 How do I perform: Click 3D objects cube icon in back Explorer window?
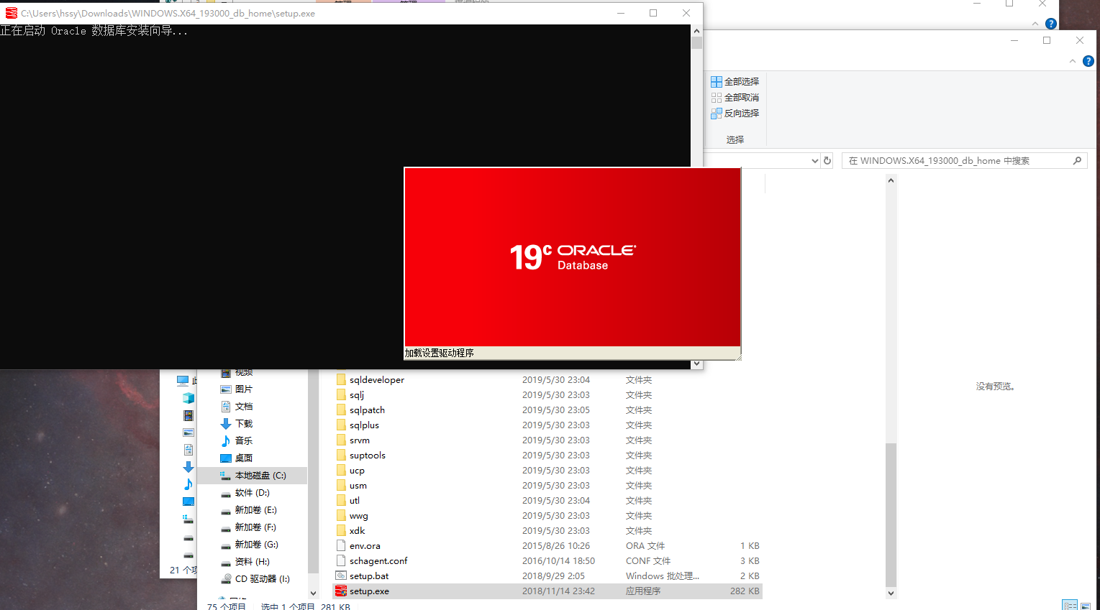coord(188,398)
